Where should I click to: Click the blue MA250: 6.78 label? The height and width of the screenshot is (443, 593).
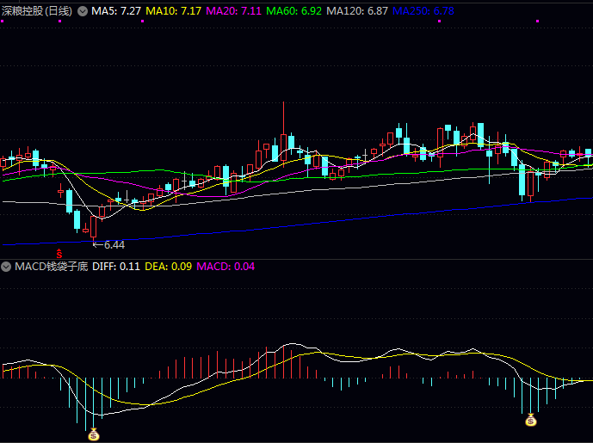(423, 11)
